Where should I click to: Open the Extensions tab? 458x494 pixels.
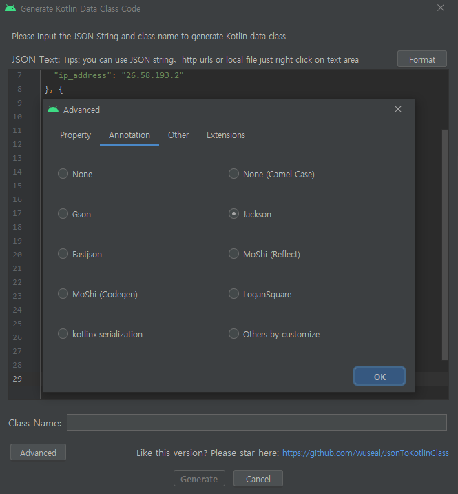(x=226, y=135)
